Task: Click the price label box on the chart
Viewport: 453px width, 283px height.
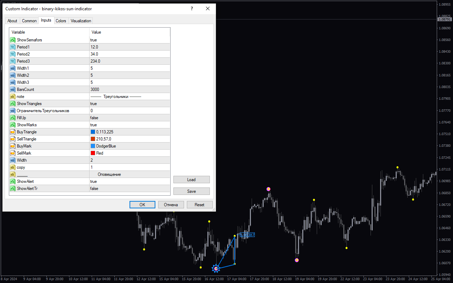Action: (247, 235)
